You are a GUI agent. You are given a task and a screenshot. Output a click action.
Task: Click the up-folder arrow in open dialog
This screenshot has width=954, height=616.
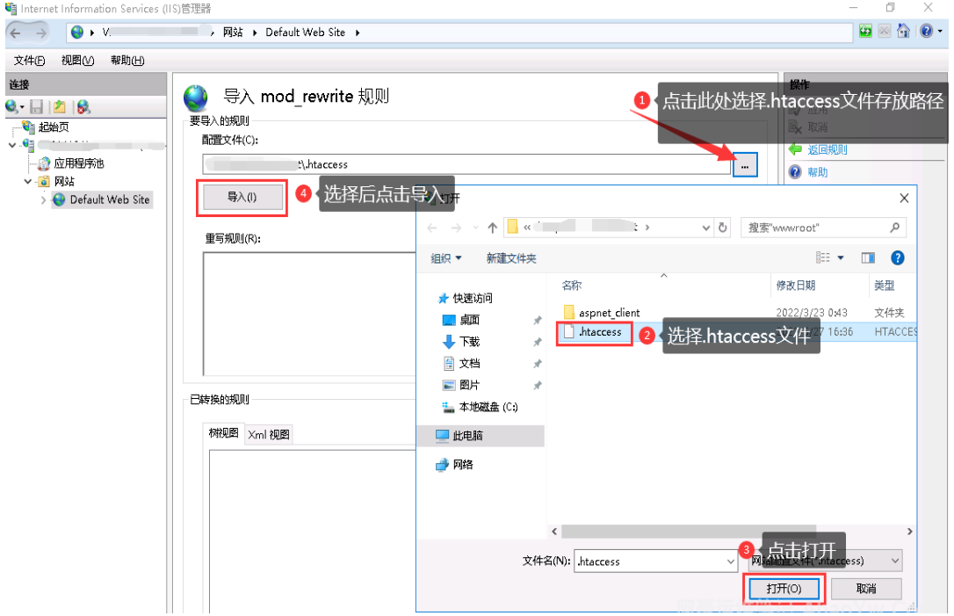point(492,228)
